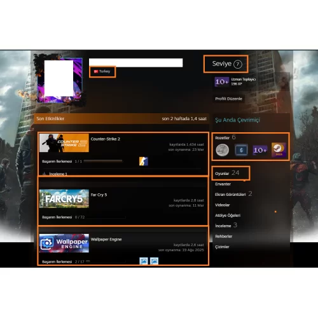Click Başarım İlerlemesi 2 / 17 label
The width and height of the screenshot is (318, 318).
tap(63, 262)
